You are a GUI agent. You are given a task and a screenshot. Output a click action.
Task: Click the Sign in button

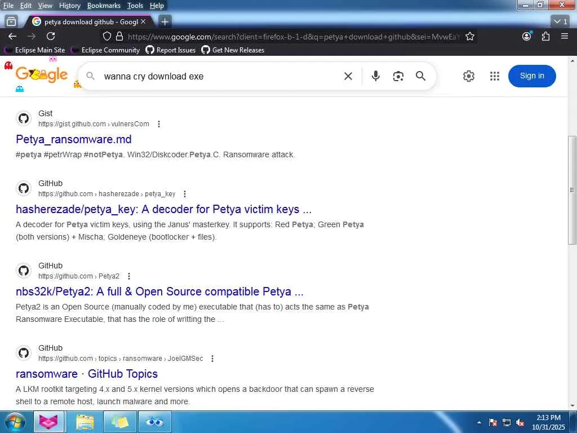[x=532, y=76]
